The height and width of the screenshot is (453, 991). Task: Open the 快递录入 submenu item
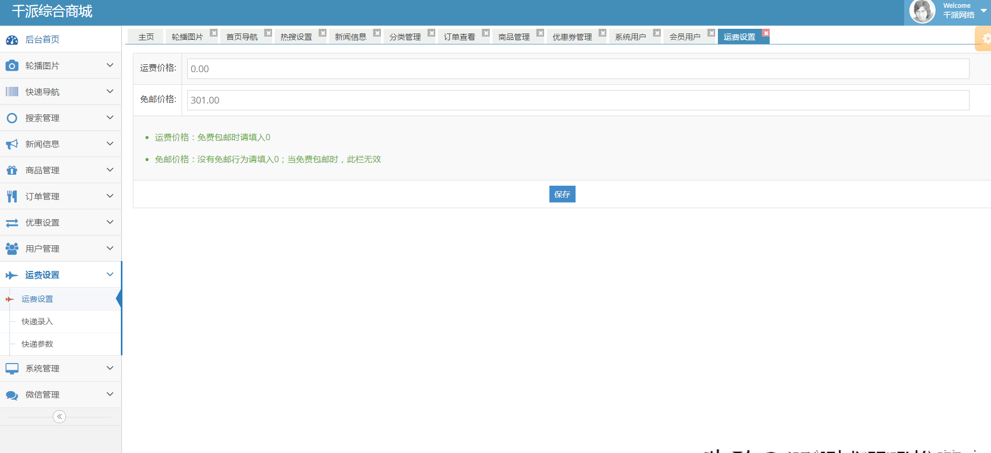click(61, 322)
